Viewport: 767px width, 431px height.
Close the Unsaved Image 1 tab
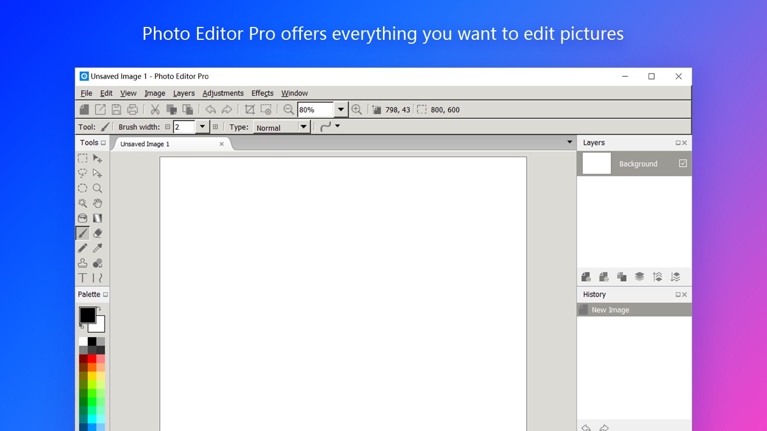(221, 144)
